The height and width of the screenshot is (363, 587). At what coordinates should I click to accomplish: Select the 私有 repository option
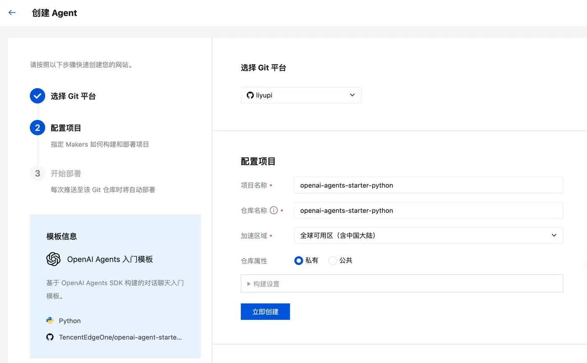[x=299, y=261]
